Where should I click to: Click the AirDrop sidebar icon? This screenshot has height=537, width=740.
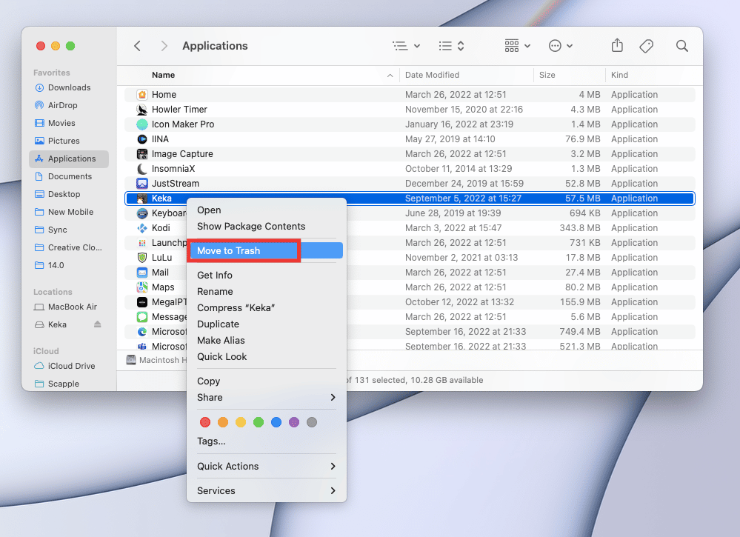[40, 105]
